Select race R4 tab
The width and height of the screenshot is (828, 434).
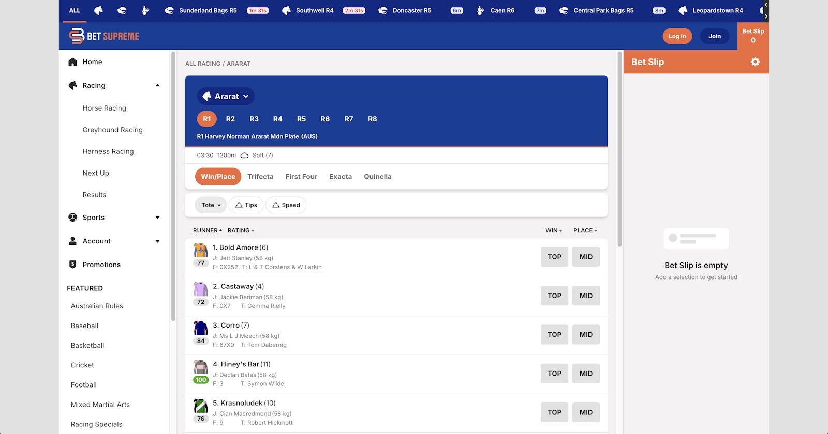point(278,119)
